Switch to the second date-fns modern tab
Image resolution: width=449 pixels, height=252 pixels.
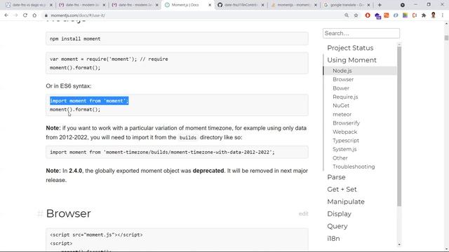click(x=81, y=5)
